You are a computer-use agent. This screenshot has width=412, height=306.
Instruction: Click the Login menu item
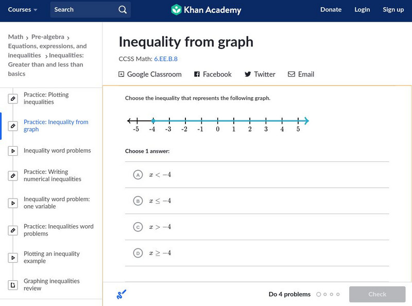pyautogui.click(x=362, y=10)
